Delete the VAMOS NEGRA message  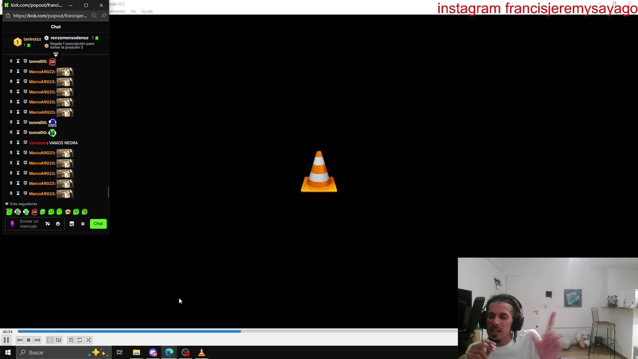(11, 143)
